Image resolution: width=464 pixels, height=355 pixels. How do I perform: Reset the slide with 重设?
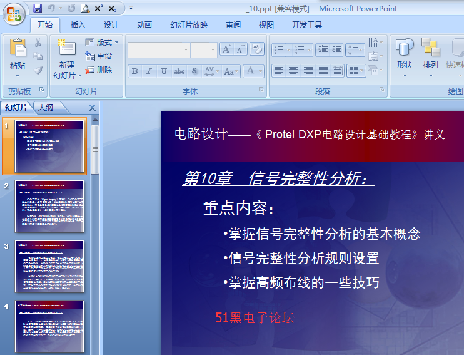tap(99, 56)
